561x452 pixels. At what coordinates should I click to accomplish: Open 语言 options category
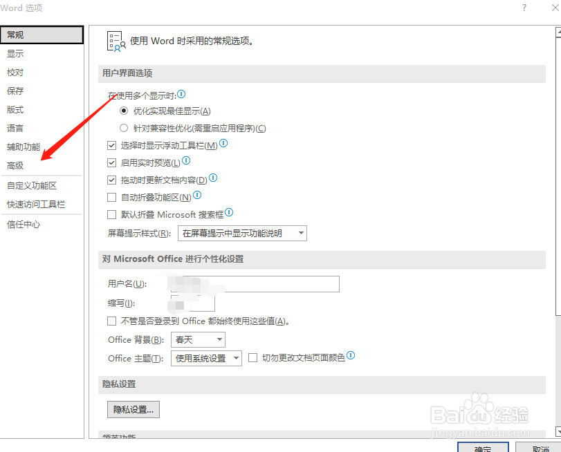click(42, 128)
